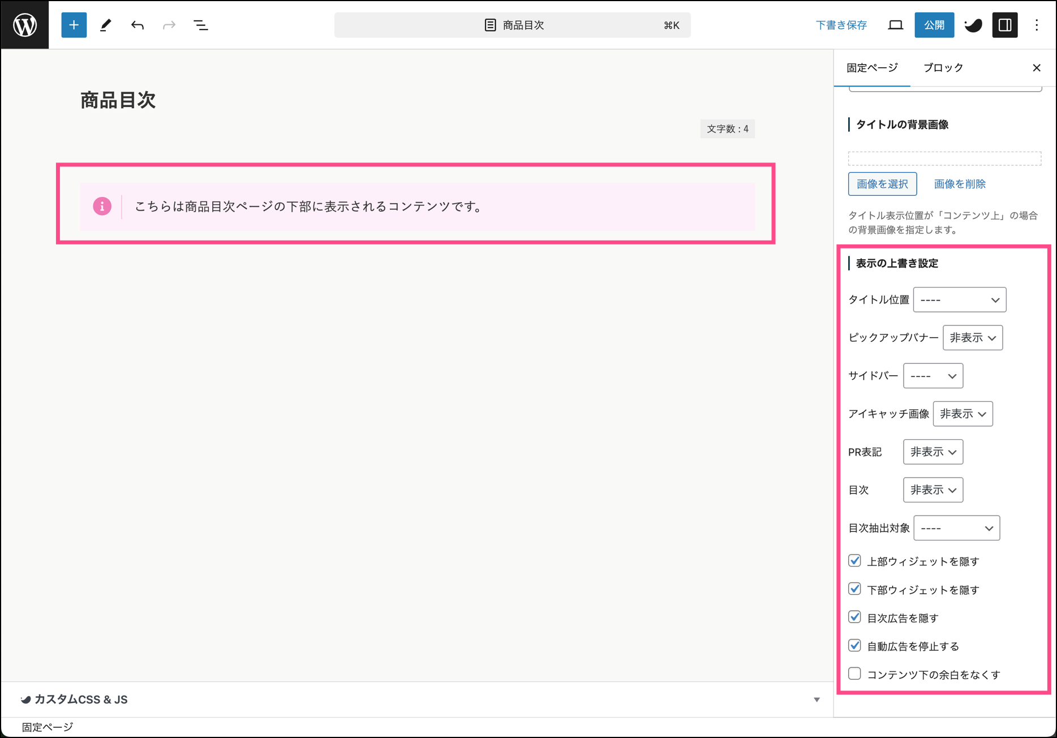Uncheck 上部ウィジェットを隠す checkbox
Image resolution: width=1057 pixels, height=738 pixels.
(854, 561)
